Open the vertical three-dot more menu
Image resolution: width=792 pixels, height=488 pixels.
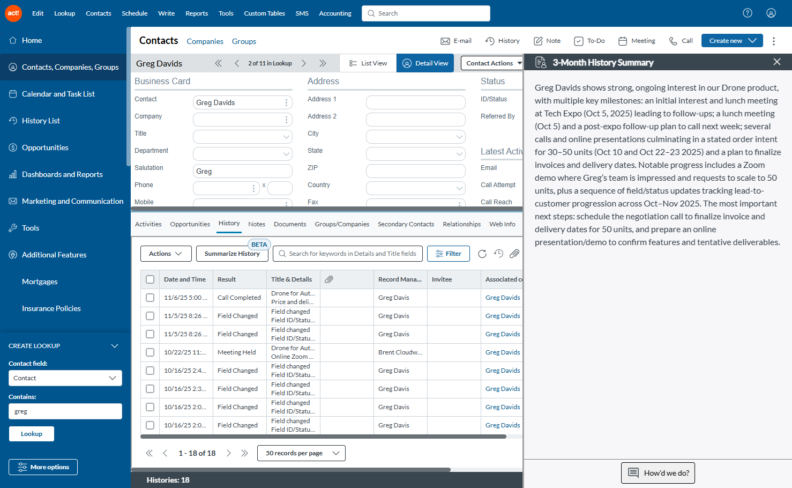pos(774,41)
